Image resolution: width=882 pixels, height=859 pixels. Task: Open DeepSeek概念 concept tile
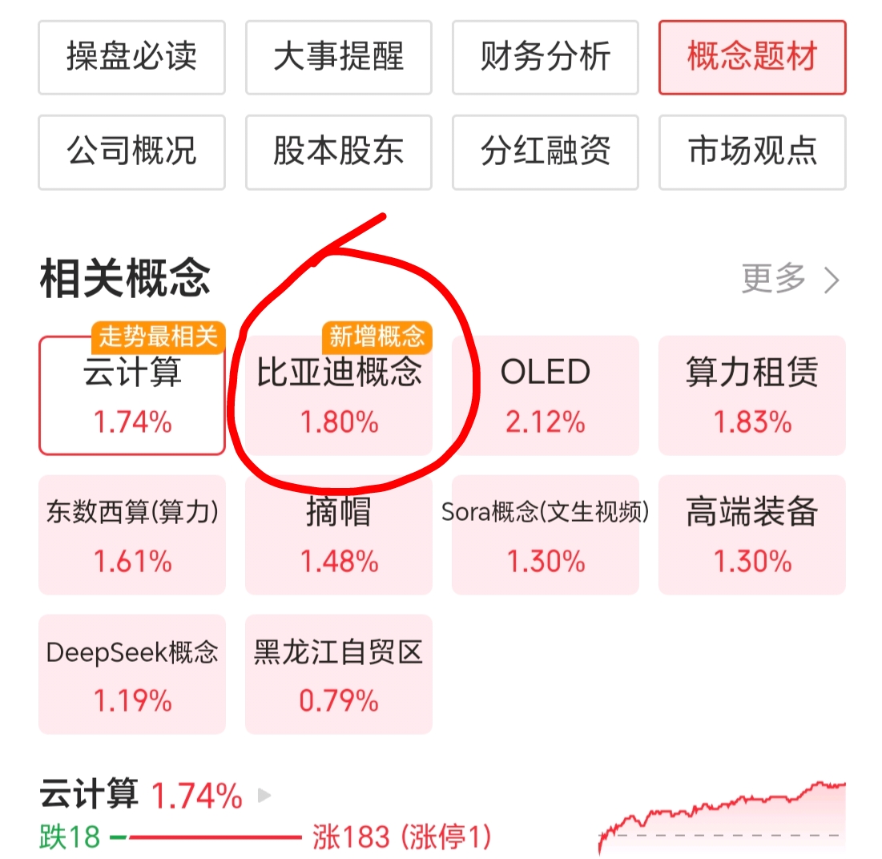tap(131, 675)
